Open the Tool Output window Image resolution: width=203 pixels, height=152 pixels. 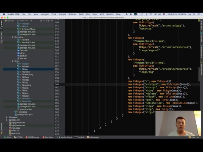(x=48, y=137)
